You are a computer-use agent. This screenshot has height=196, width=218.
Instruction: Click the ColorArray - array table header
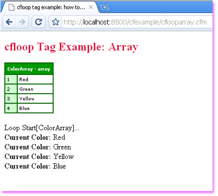click(29, 69)
